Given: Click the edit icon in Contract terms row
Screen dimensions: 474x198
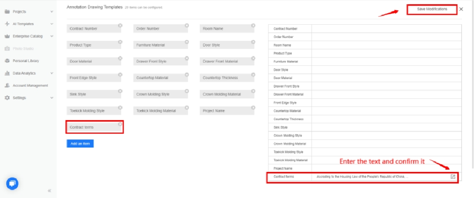Looking at the screenshot, I should 453,177.
